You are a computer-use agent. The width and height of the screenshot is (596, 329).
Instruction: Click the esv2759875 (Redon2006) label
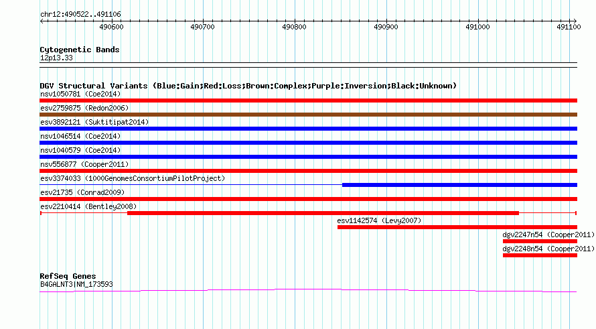click(x=84, y=108)
